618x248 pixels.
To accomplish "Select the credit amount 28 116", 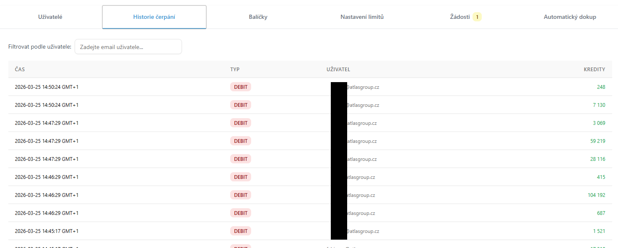I will [x=597, y=159].
